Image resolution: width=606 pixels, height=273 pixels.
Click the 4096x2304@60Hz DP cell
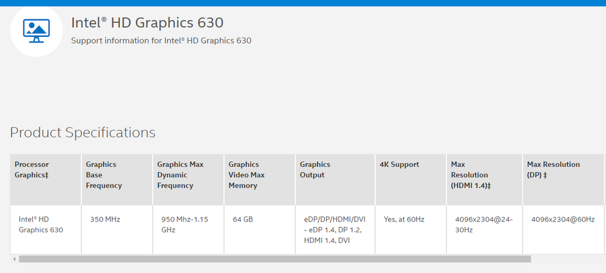click(563, 230)
